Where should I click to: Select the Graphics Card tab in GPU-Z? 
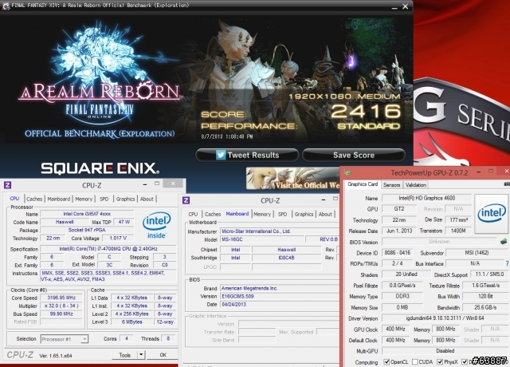(x=363, y=184)
